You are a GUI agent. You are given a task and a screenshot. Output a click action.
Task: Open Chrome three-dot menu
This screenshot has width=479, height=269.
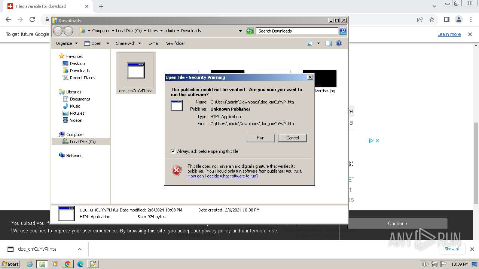coord(470,20)
